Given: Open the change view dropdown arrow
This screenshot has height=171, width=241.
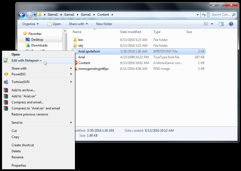Looking at the screenshot, I should click(212, 24).
